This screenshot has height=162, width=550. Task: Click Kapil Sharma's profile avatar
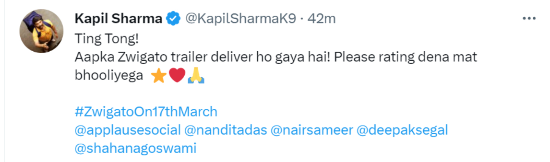point(42,31)
